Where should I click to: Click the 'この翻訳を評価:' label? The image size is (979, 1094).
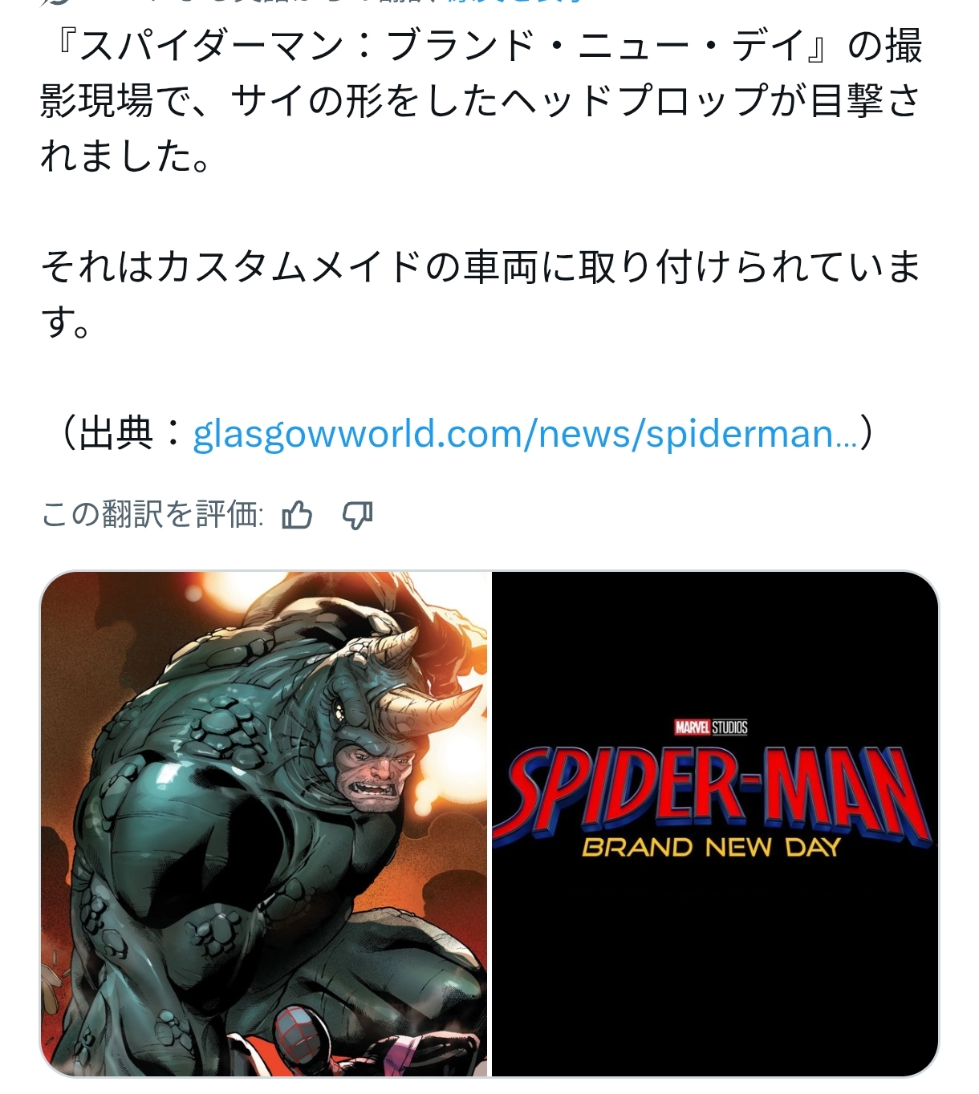[152, 515]
